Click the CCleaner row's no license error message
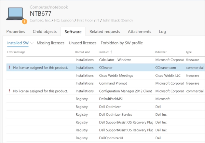The image size is (205, 143). (x=40, y=68)
